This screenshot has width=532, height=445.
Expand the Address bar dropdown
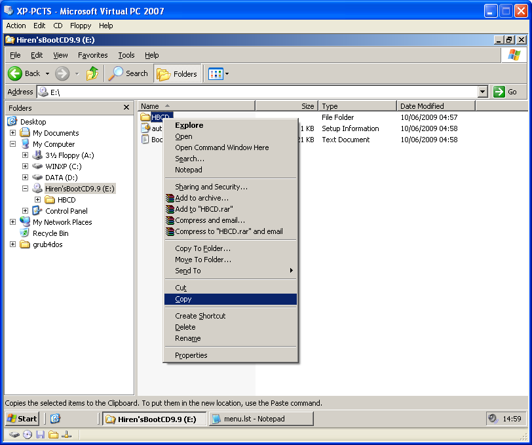(483, 92)
